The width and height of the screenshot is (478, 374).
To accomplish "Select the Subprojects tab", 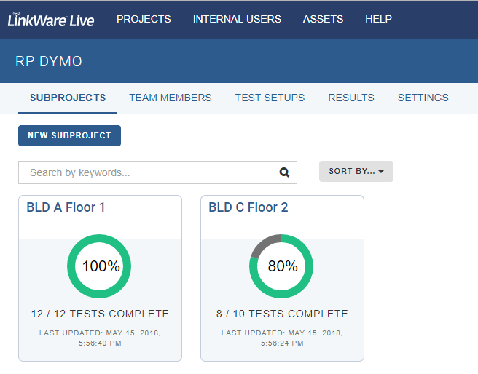I will click(68, 98).
